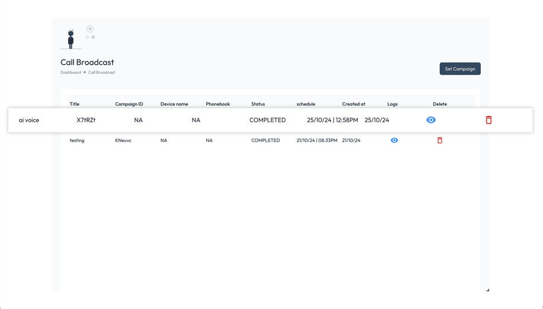Viewport: 543px width, 309px height.
Task: View logs for the testing campaign
Action: point(394,140)
